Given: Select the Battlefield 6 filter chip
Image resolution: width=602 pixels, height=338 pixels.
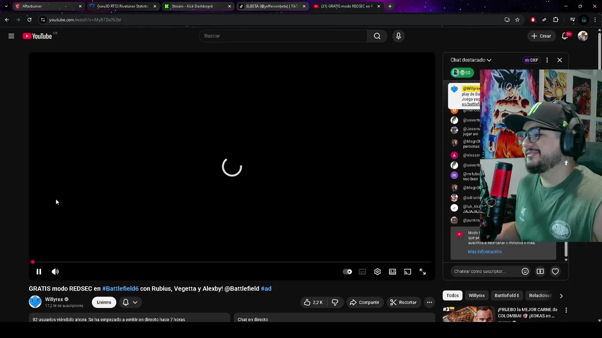Looking at the screenshot, I should coord(507,296).
